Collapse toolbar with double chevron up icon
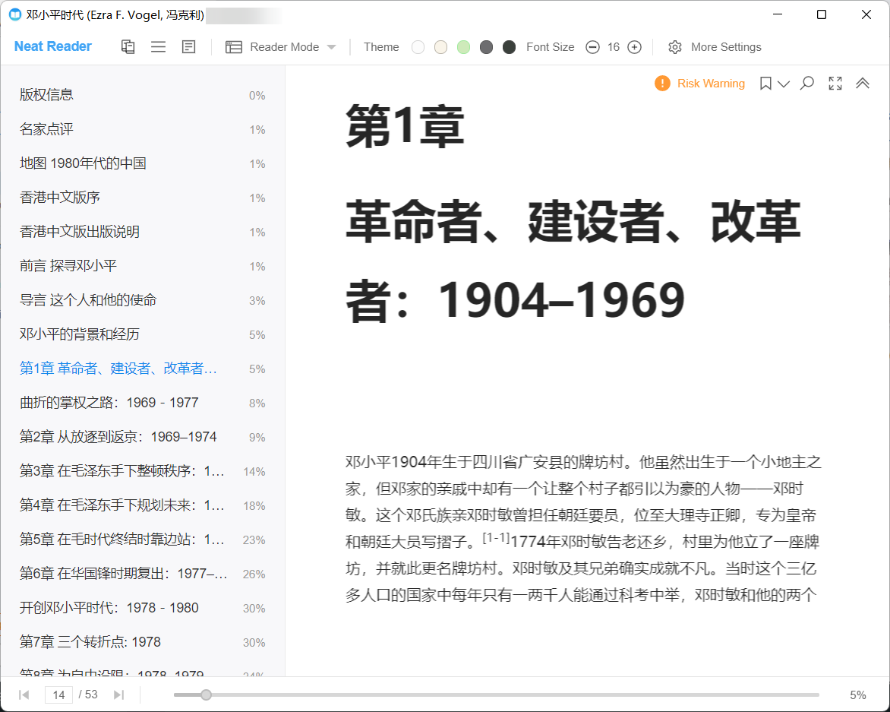 [x=863, y=84]
